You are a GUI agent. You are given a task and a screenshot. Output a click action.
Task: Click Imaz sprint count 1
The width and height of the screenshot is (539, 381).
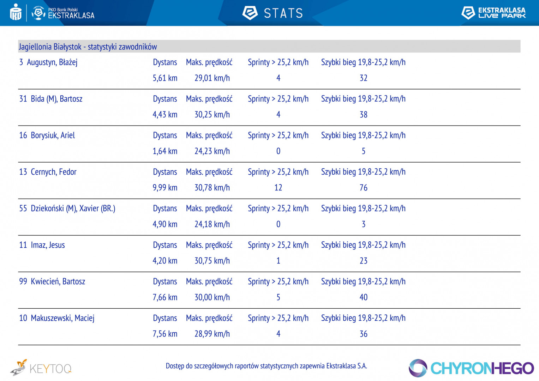(279, 261)
